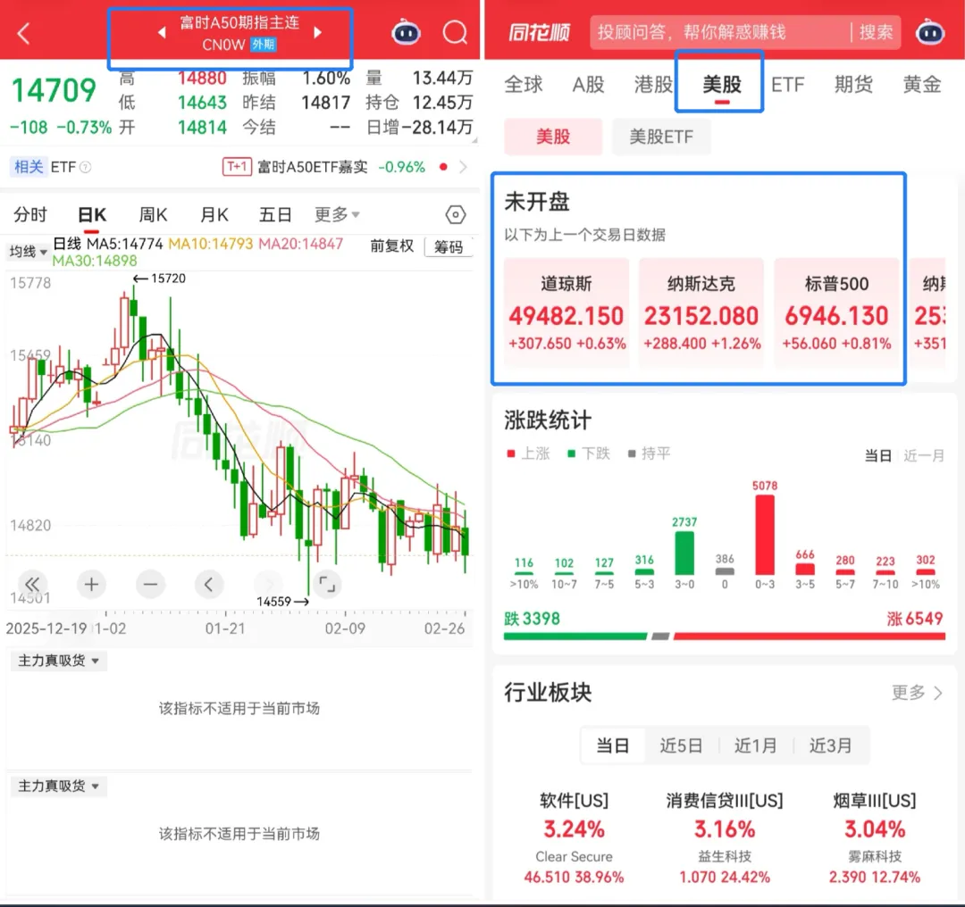This screenshot has width=965, height=907.
Task: Select the 周K chart tab
Action: (154, 214)
